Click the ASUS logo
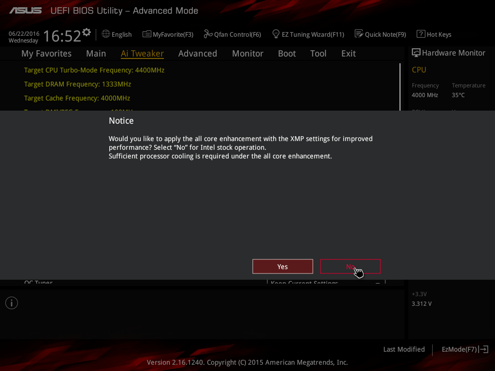 (x=25, y=11)
